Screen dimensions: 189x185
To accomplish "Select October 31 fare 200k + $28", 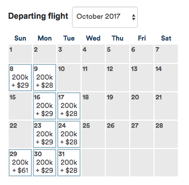I will tap(69, 163).
